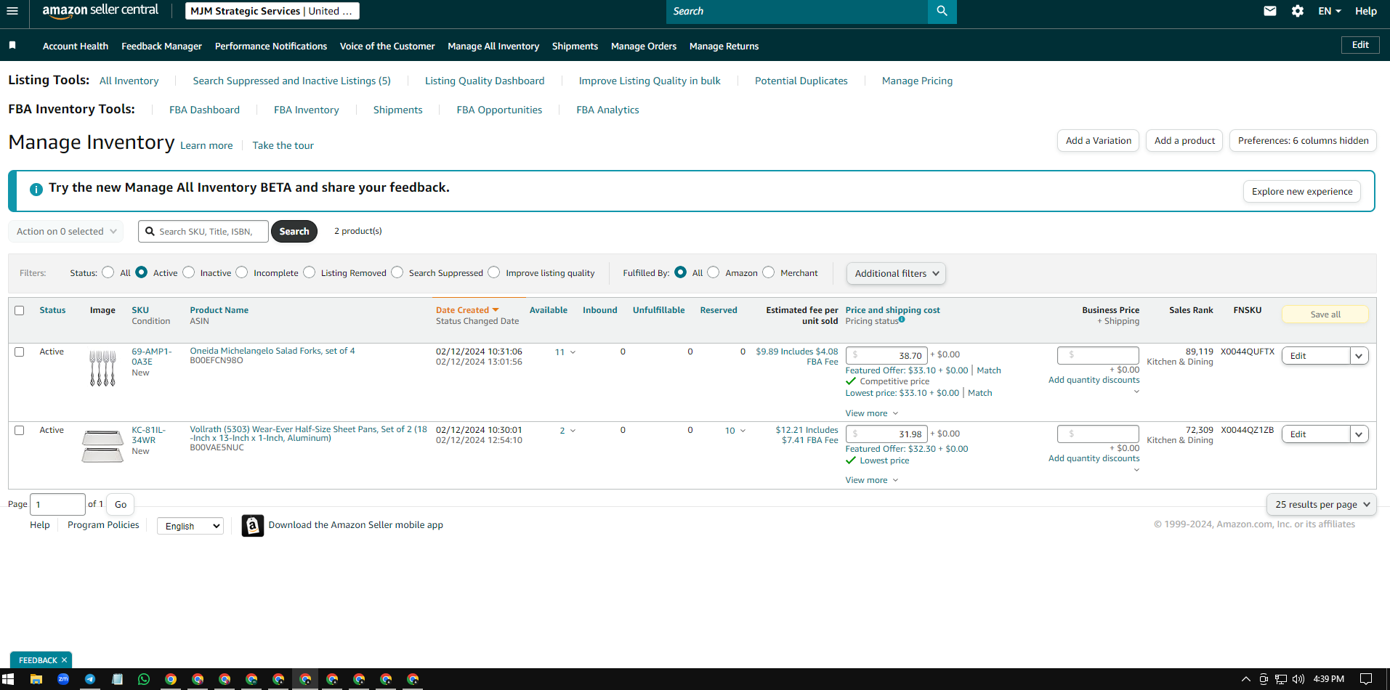
Task: Open the settings gear icon
Action: 1298,11
